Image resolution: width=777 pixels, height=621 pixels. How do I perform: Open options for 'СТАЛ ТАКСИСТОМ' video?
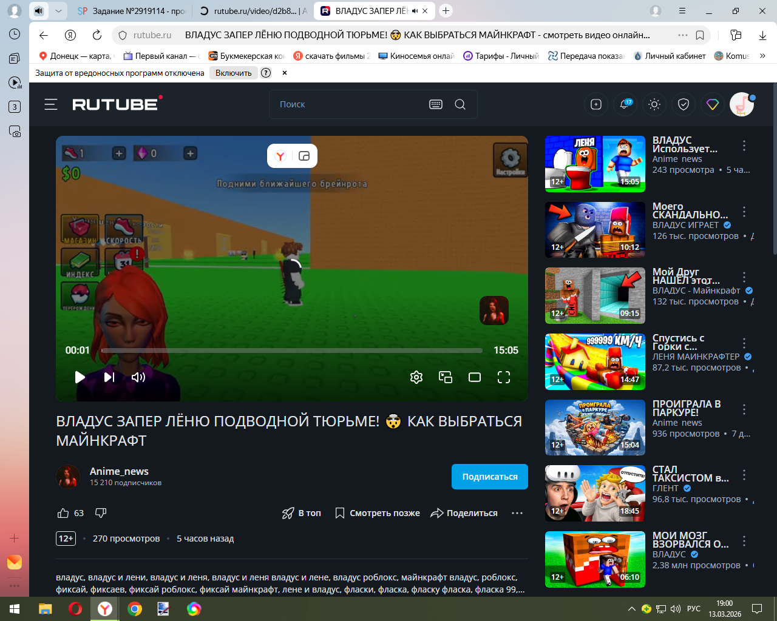click(x=744, y=475)
